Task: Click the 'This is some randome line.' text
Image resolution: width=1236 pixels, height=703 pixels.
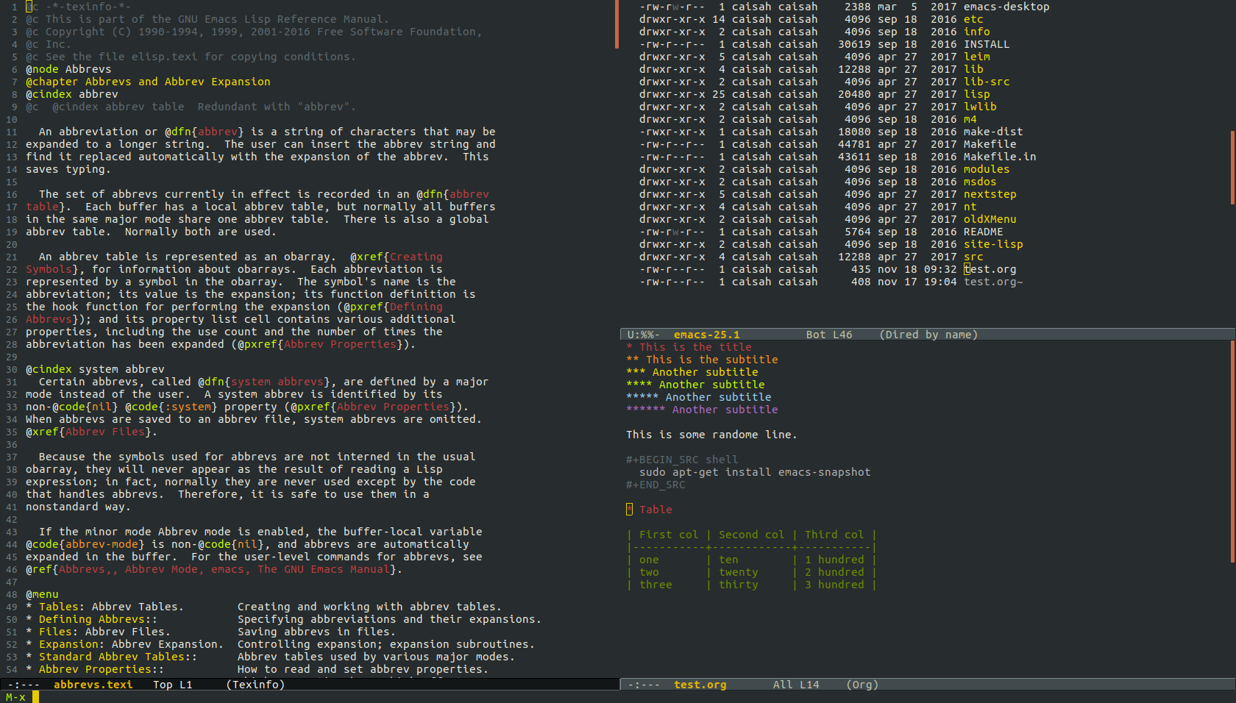Action: [x=711, y=435]
